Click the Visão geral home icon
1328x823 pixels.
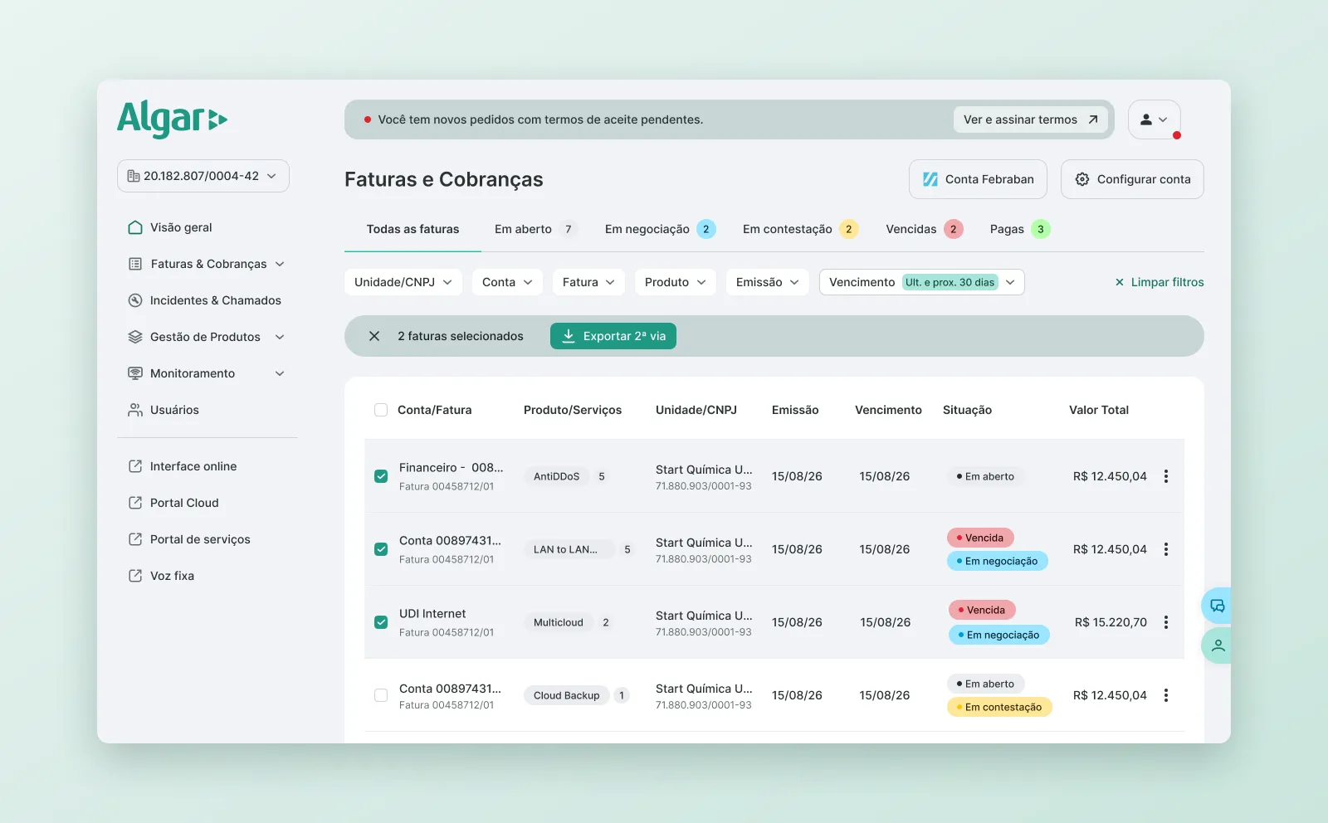(135, 227)
